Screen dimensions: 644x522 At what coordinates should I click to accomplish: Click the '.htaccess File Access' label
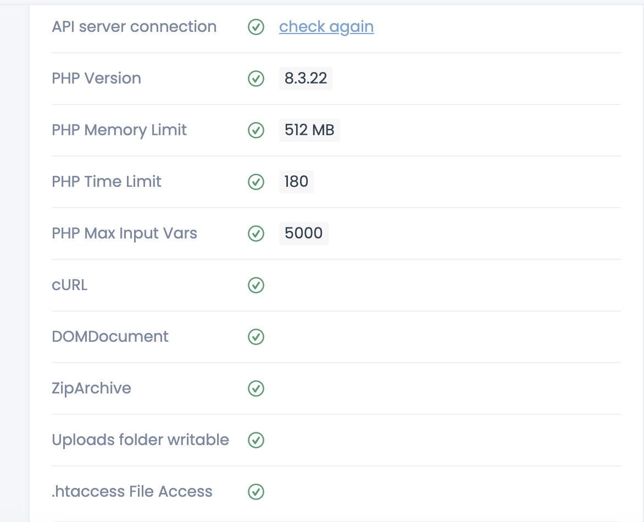(x=132, y=492)
